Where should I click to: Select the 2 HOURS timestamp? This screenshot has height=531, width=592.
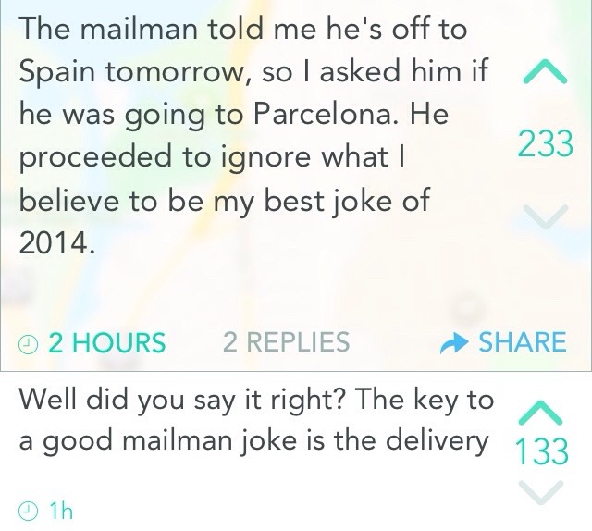pos(105,342)
